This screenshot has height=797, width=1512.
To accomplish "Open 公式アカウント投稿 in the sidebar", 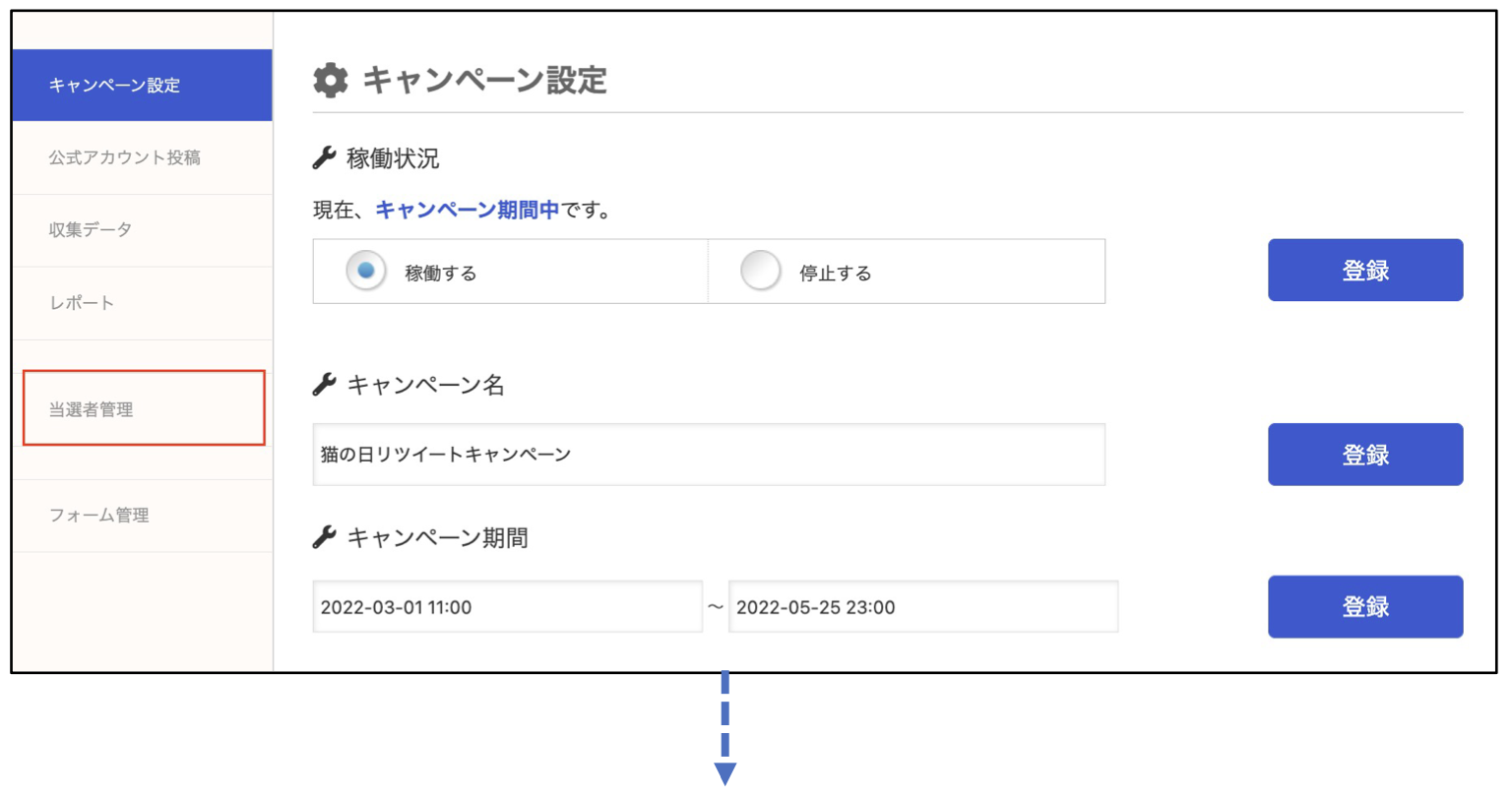I will tap(142, 157).
